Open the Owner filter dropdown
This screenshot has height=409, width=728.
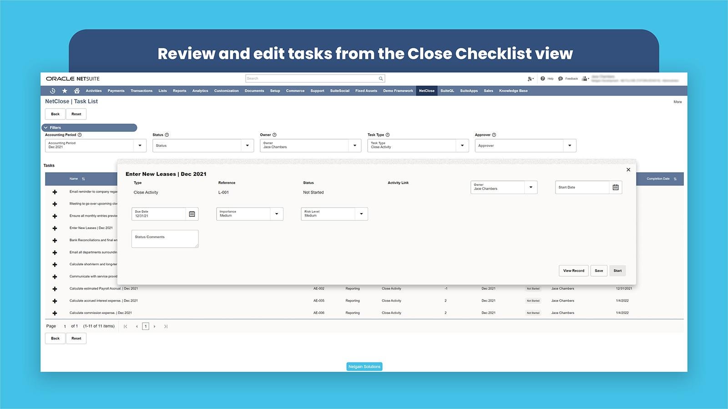click(x=355, y=145)
